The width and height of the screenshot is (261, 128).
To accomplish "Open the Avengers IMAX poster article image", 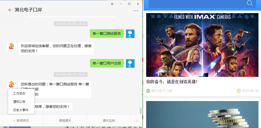I will [x=202, y=45].
